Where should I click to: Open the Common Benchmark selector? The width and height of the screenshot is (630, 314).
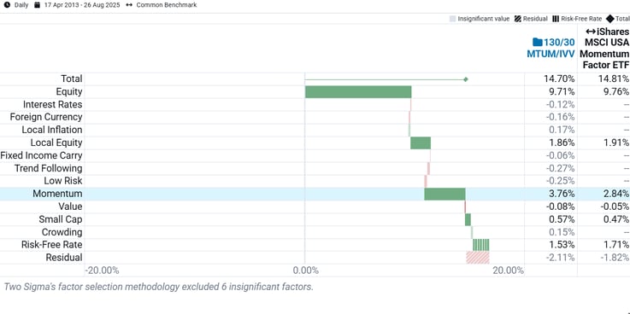(167, 5)
